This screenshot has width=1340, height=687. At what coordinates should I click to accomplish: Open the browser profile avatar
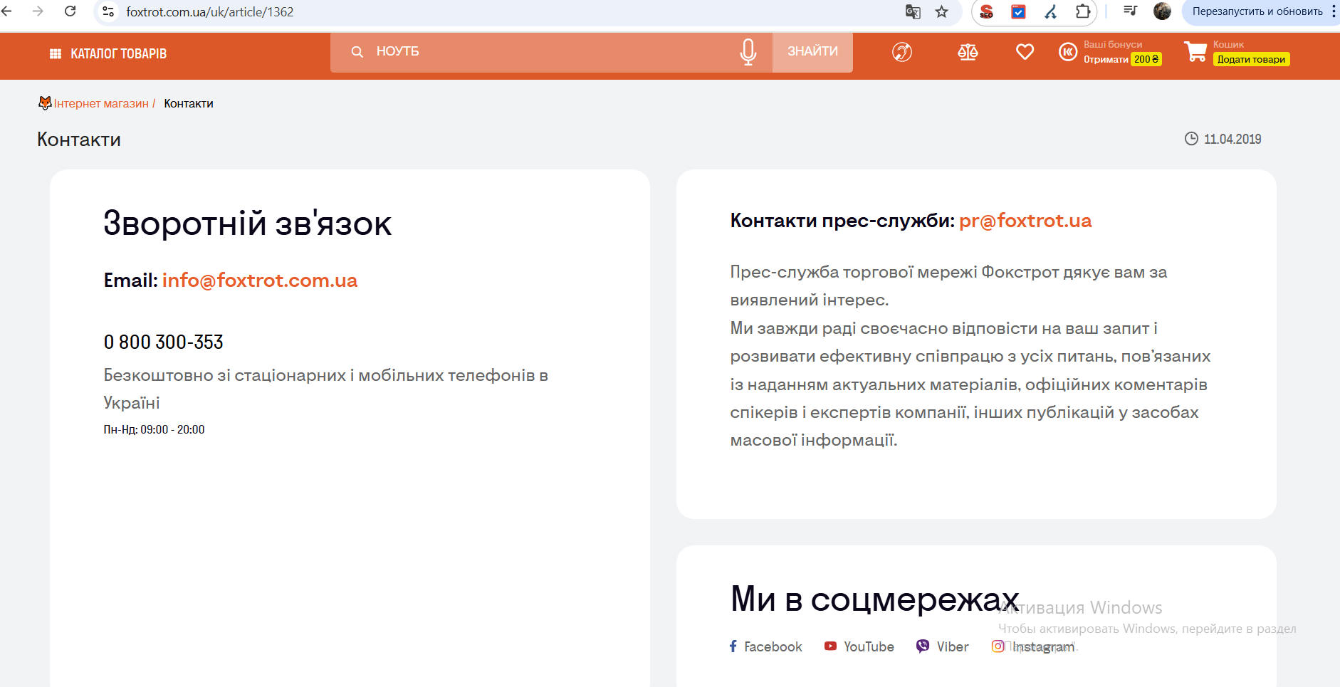click(x=1162, y=11)
